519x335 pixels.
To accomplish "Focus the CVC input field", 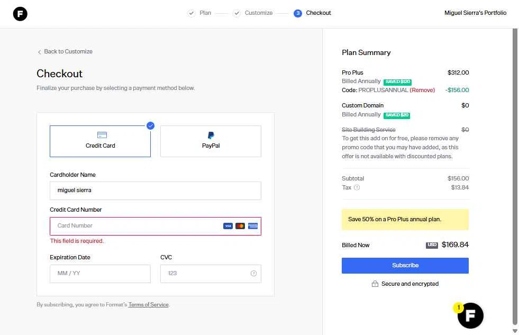I will point(211,274).
